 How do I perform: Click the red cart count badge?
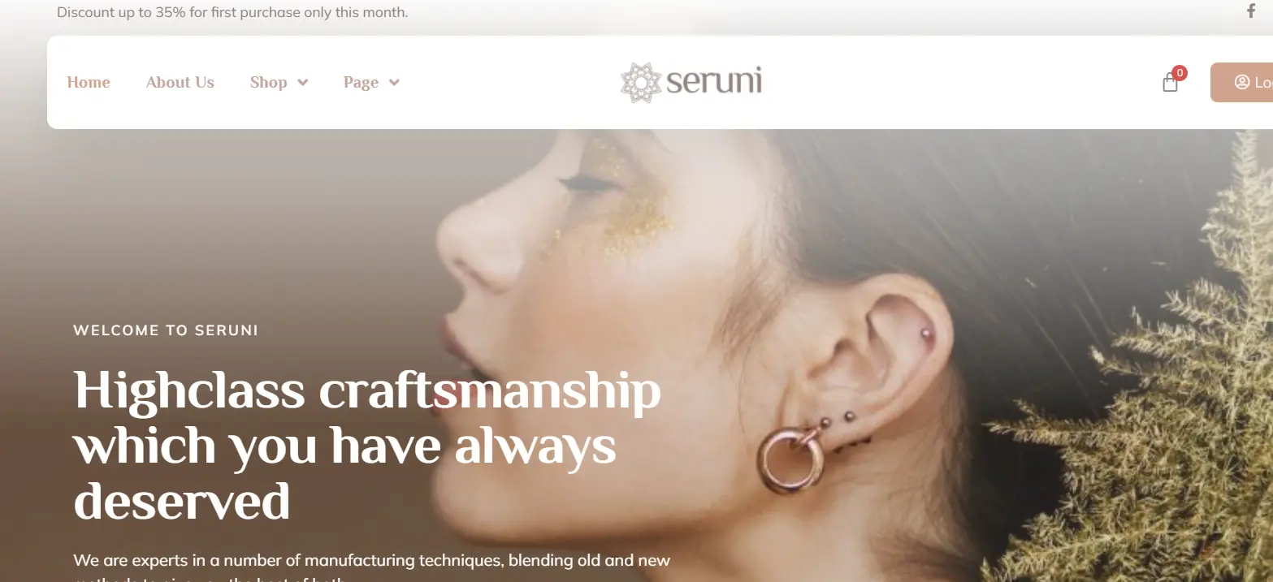[x=1180, y=73]
